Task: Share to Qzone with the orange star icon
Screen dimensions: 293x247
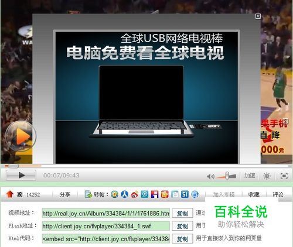Action: point(165,194)
